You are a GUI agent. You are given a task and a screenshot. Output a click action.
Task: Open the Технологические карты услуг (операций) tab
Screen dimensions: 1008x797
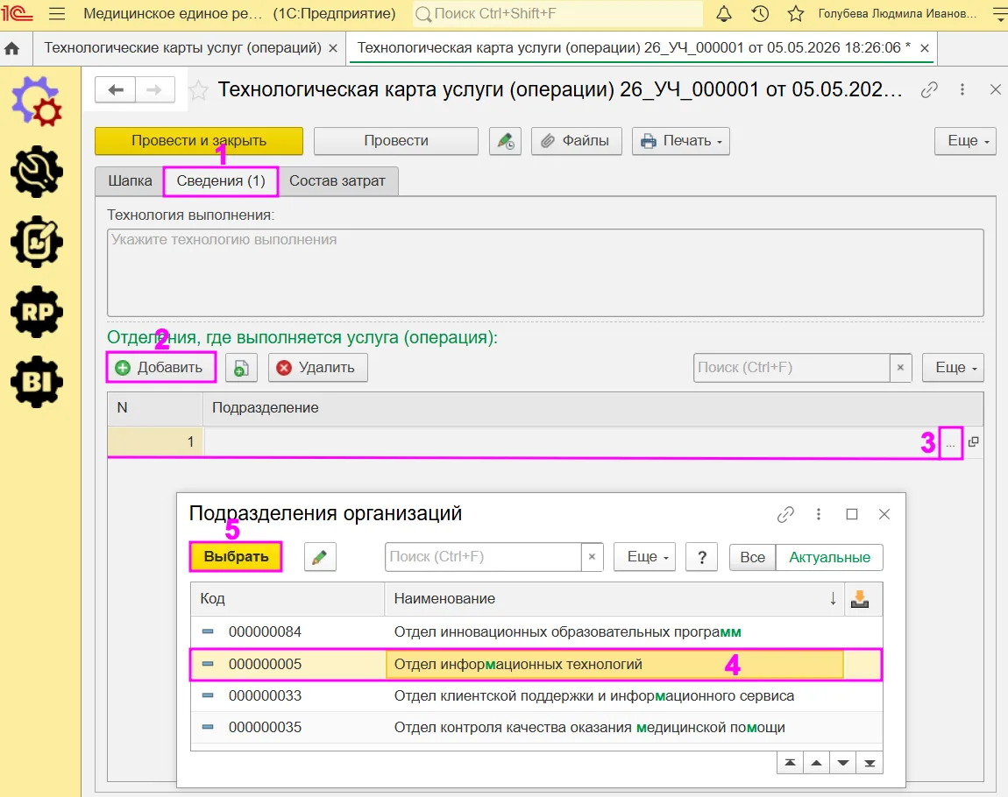click(x=182, y=48)
